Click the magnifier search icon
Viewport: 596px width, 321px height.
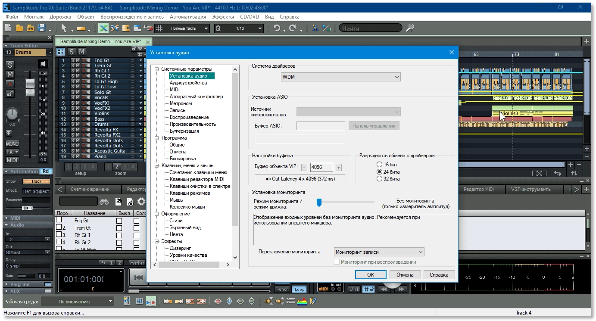pyautogui.click(x=410, y=28)
